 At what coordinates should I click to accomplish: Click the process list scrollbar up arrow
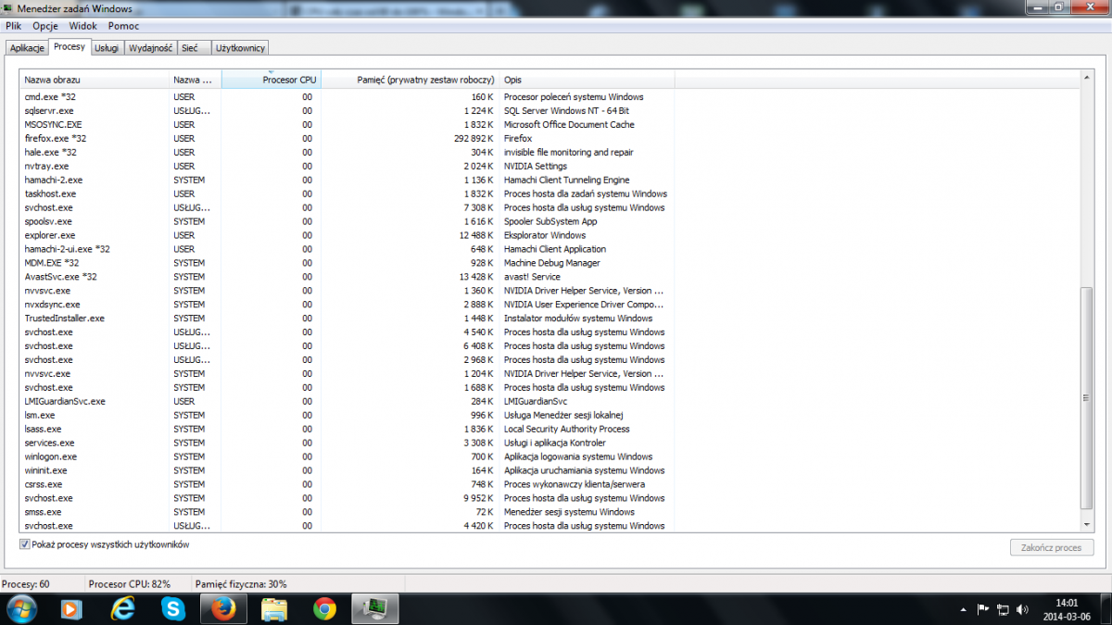[1088, 76]
